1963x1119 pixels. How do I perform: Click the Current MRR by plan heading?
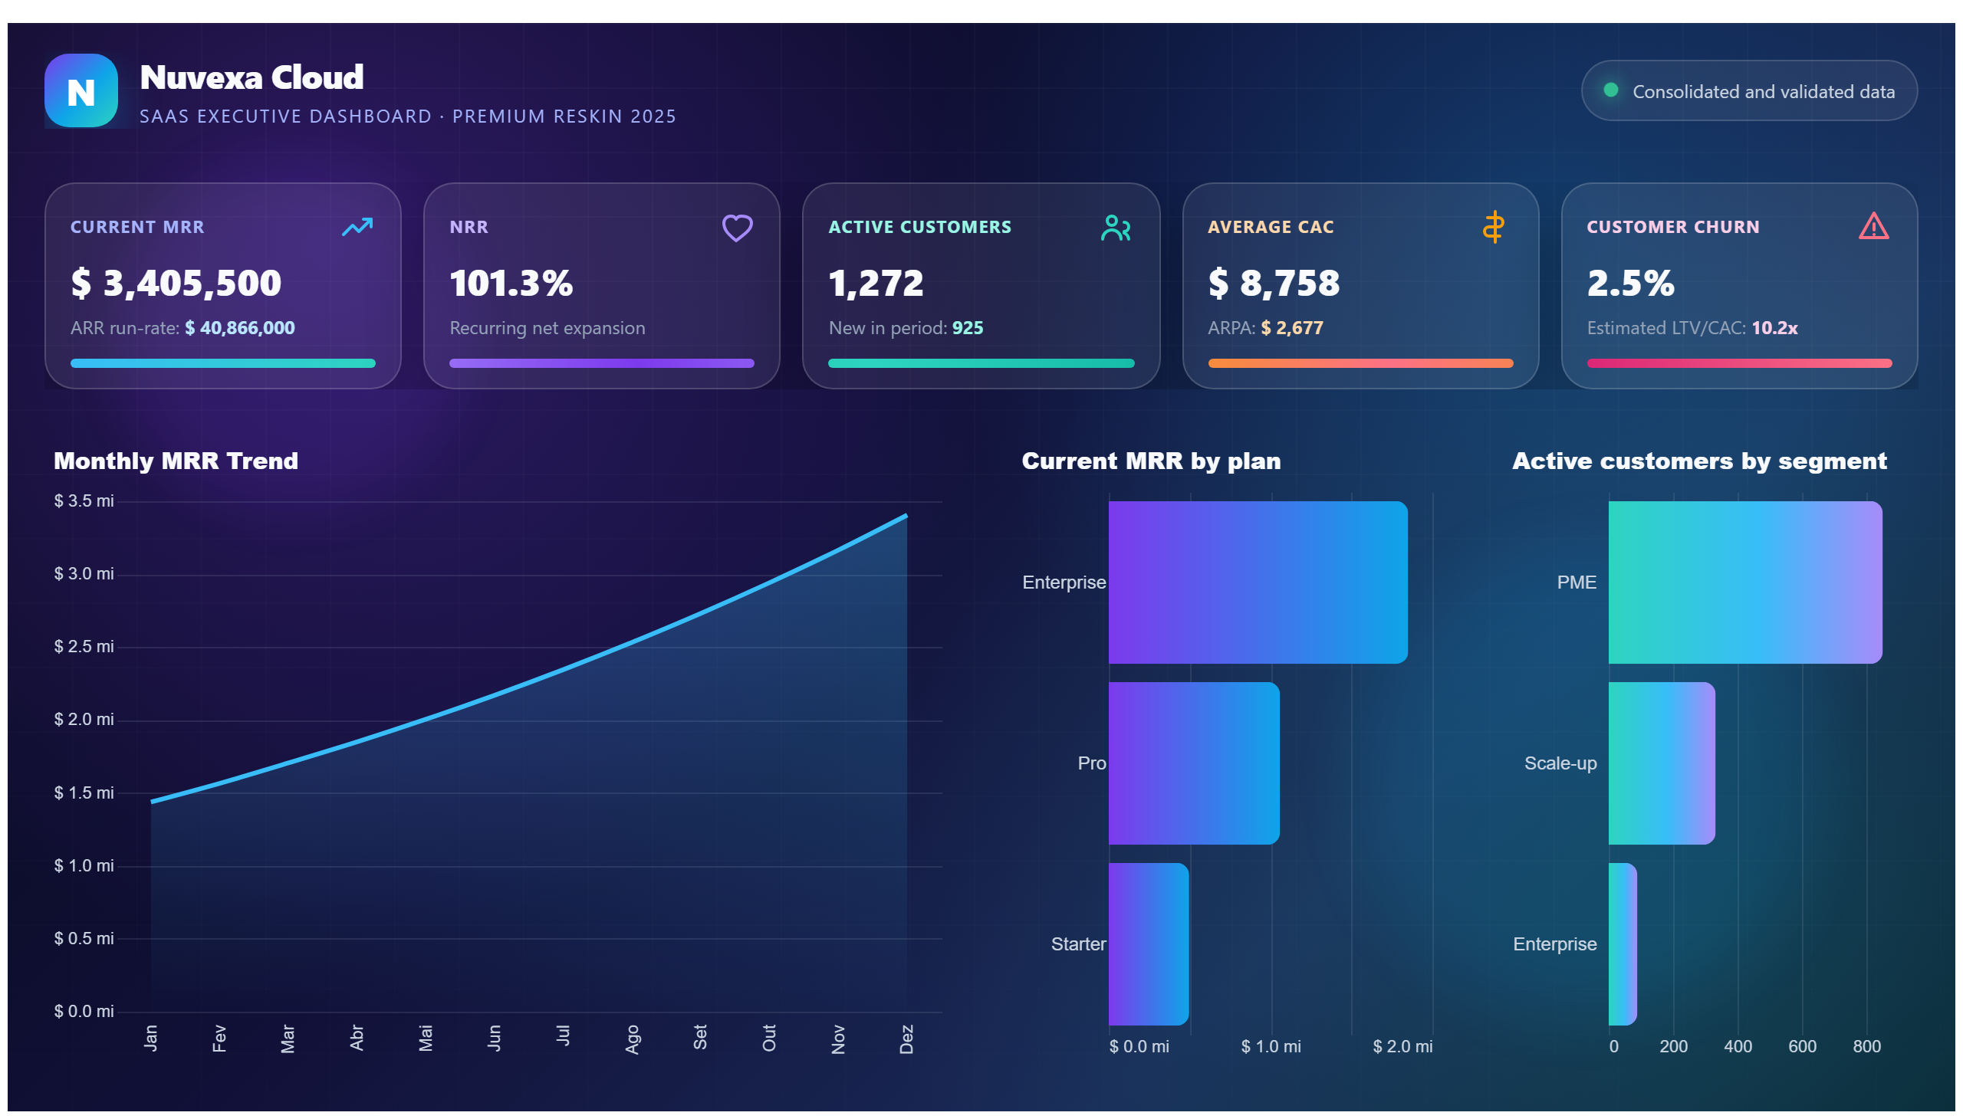(1150, 461)
